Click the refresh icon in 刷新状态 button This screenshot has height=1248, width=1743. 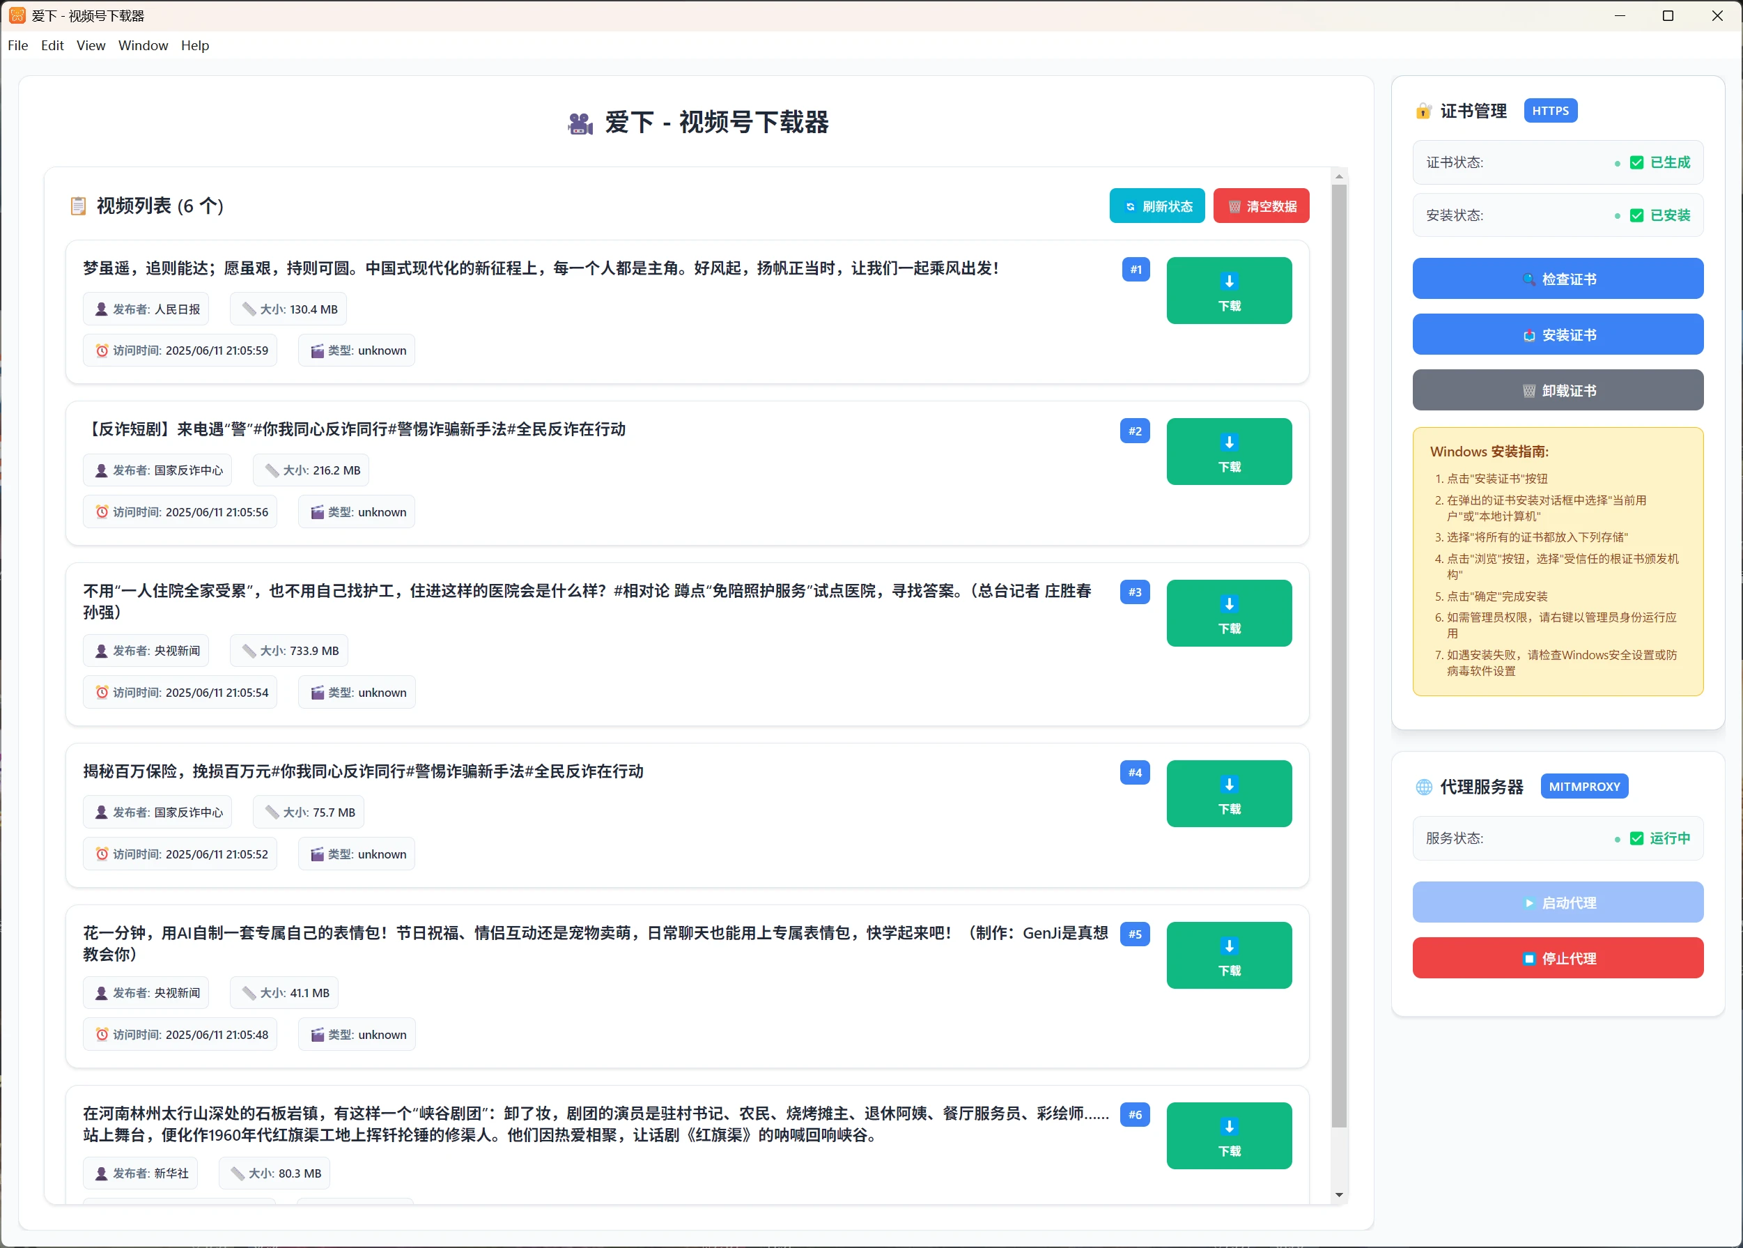(1130, 207)
